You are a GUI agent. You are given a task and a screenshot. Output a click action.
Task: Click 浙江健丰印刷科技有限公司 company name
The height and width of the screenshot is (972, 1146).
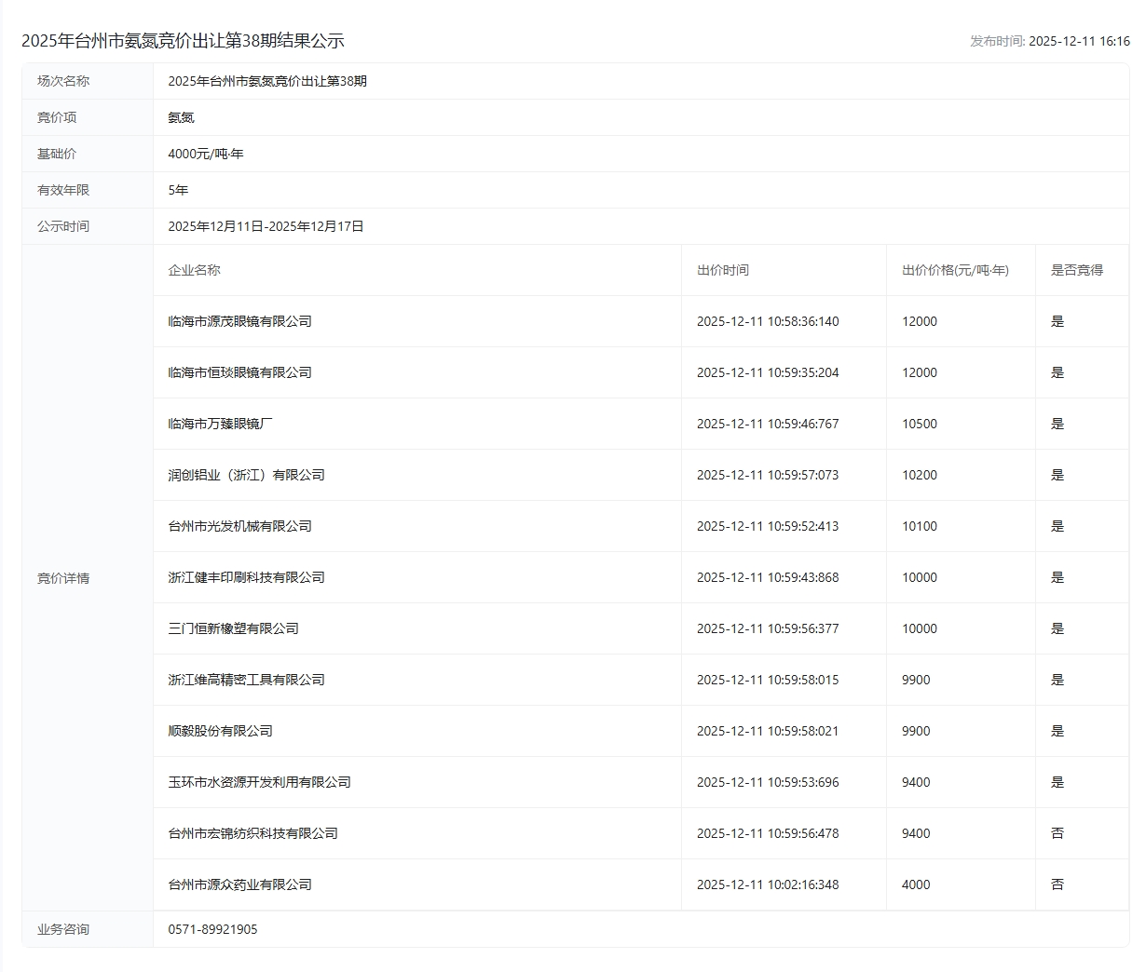click(246, 577)
